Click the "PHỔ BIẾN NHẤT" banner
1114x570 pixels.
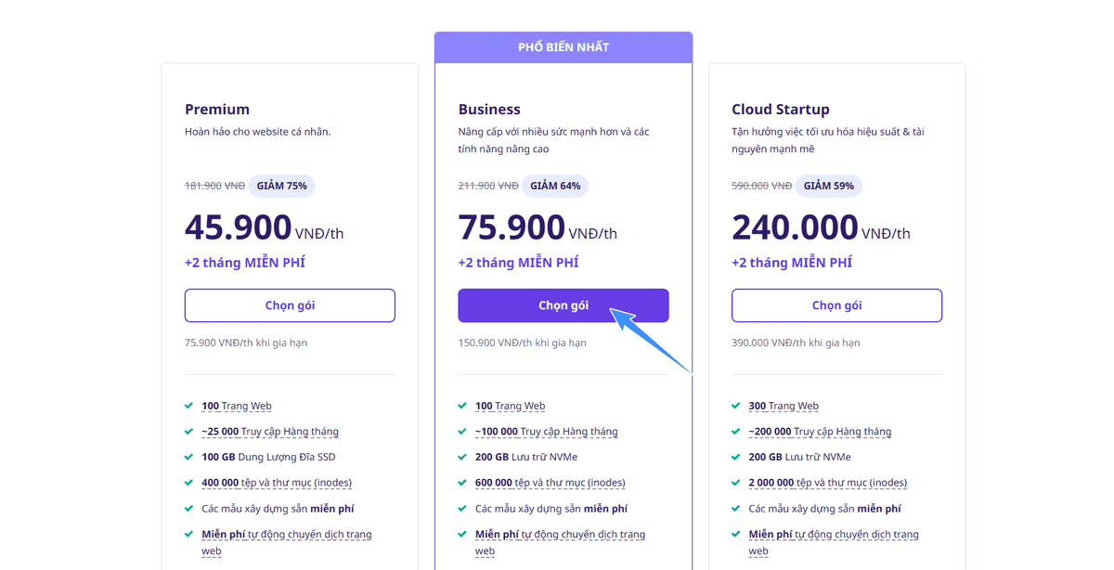[563, 47]
